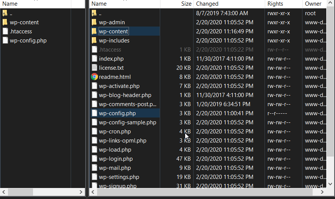Viewport: 335px width, 199px height.
Task: Click the wp-signup.php file icon
Action: [x=94, y=185]
